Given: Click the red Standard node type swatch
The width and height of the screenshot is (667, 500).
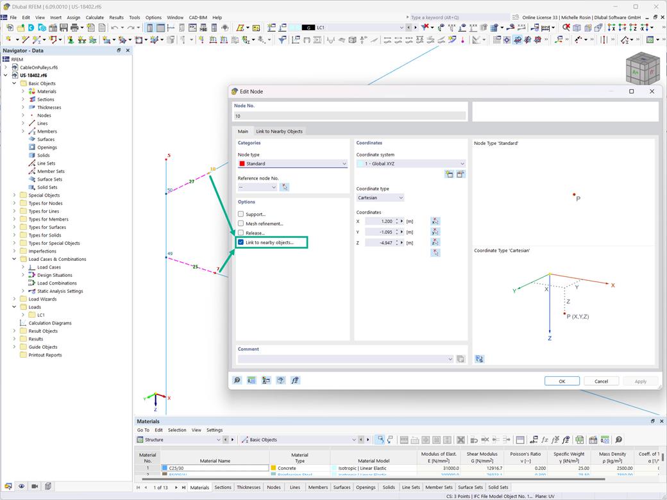Looking at the screenshot, I should 242,163.
